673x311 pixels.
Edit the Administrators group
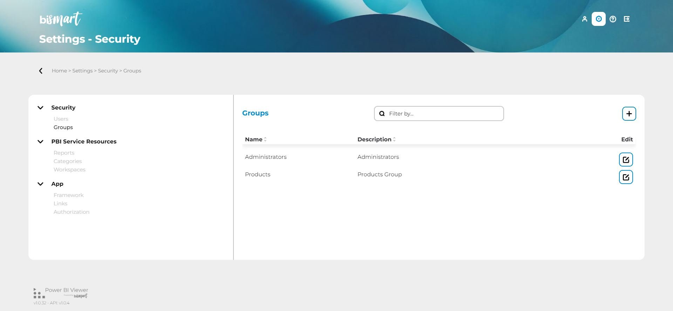pos(626,160)
